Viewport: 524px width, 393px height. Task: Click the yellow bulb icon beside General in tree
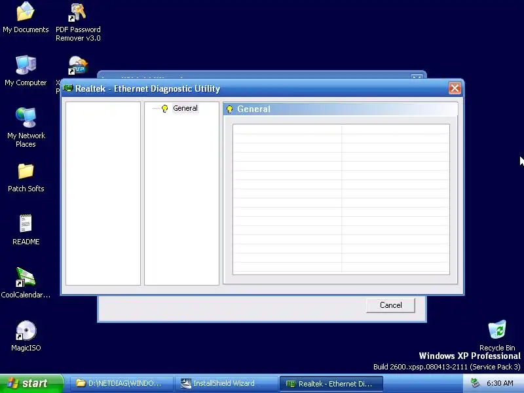click(164, 109)
